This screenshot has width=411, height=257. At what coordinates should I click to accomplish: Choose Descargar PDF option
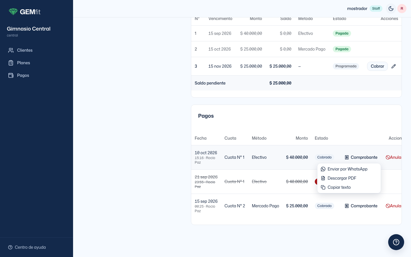[349, 178]
